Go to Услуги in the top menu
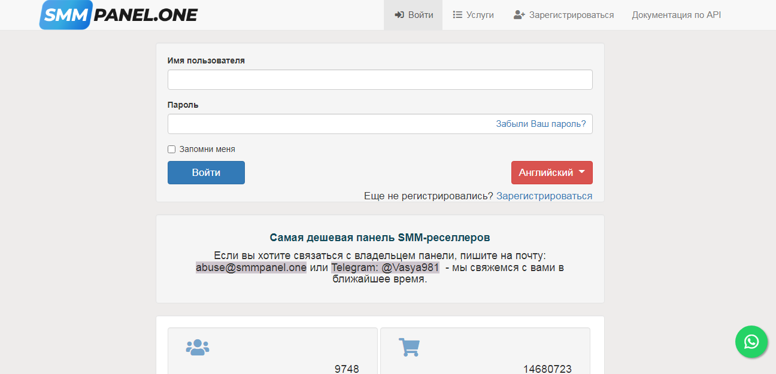This screenshot has height=374, width=776. pyautogui.click(x=480, y=15)
